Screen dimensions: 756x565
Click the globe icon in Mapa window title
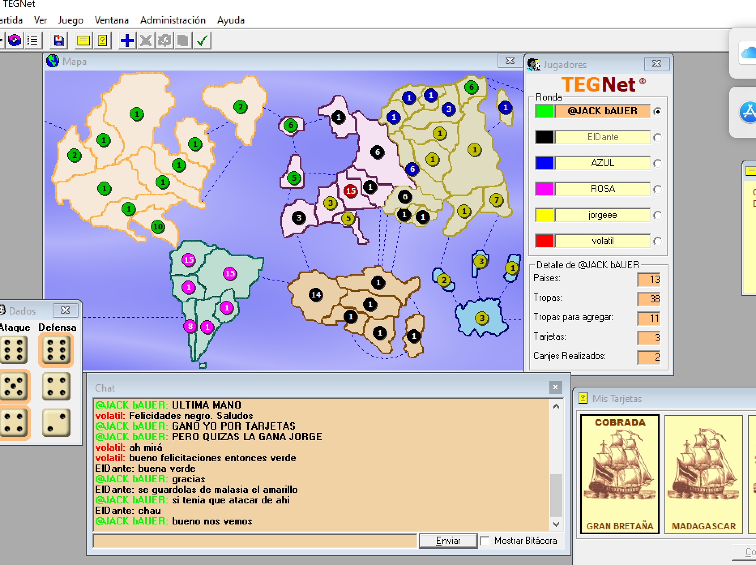coord(53,61)
